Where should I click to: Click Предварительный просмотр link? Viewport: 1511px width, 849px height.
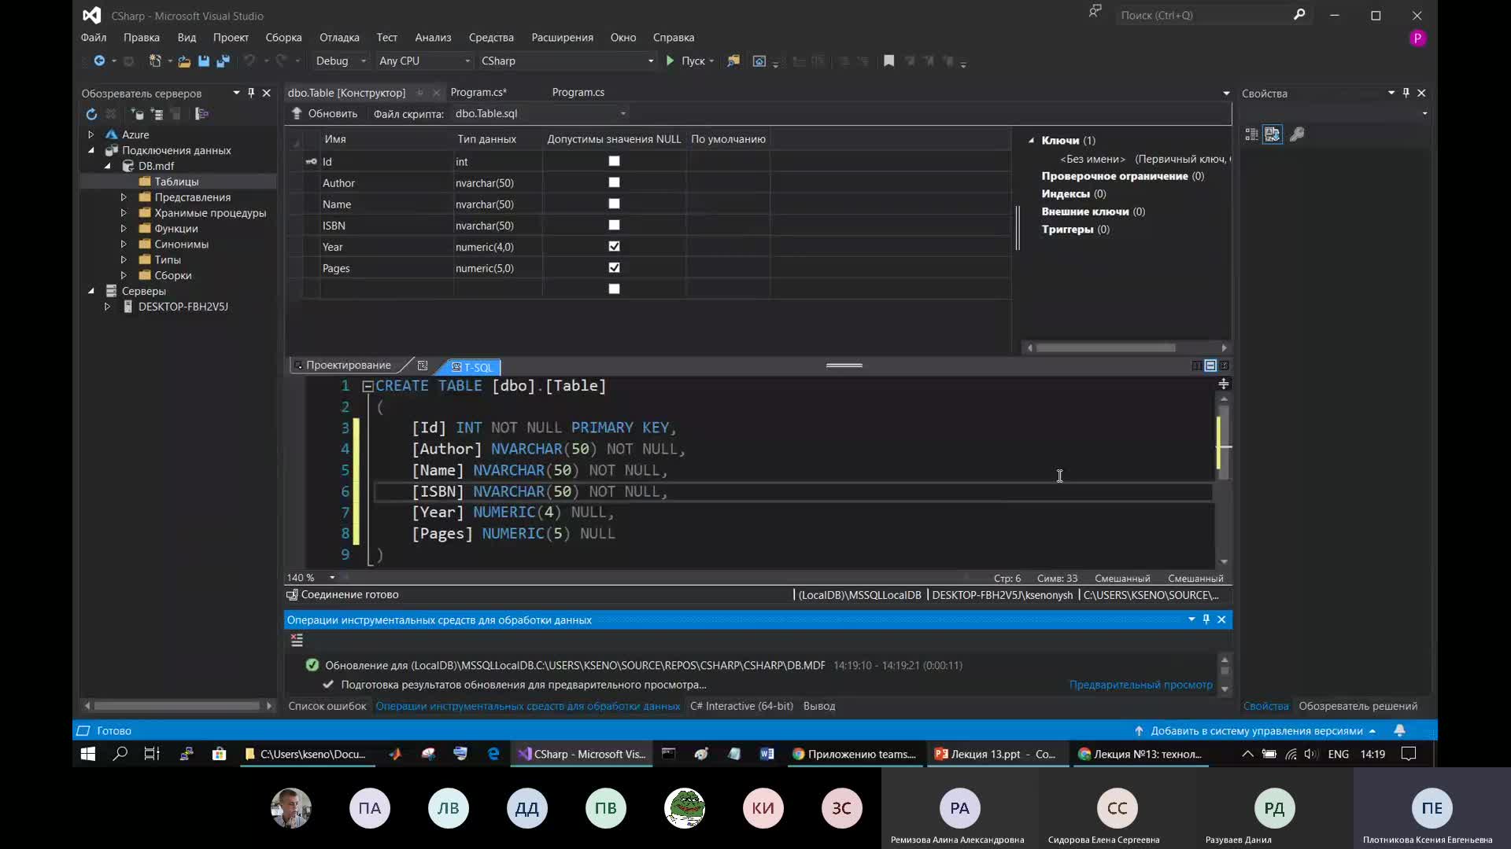(x=1140, y=685)
